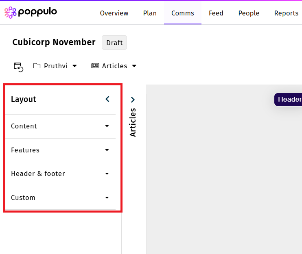The height and width of the screenshot is (254, 302).
Task: Click the Draft status badge
Action: [x=114, y=43]
